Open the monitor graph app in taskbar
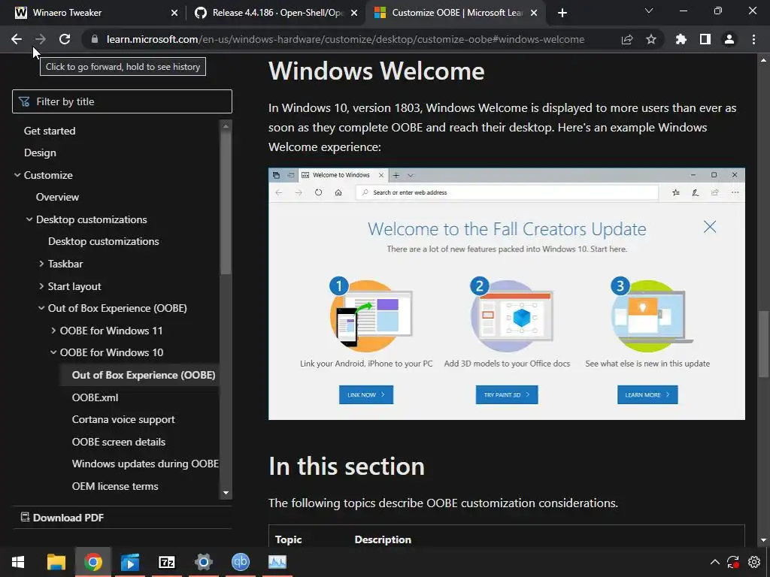This screenshot has width=770, height=577. coord(277,562)
